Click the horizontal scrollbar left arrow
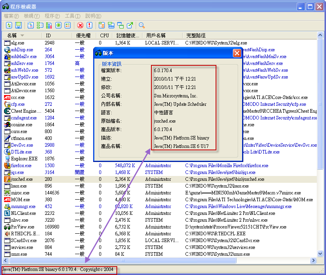The height and width of the screenshot is (275, 326). (x=6, y=260)
